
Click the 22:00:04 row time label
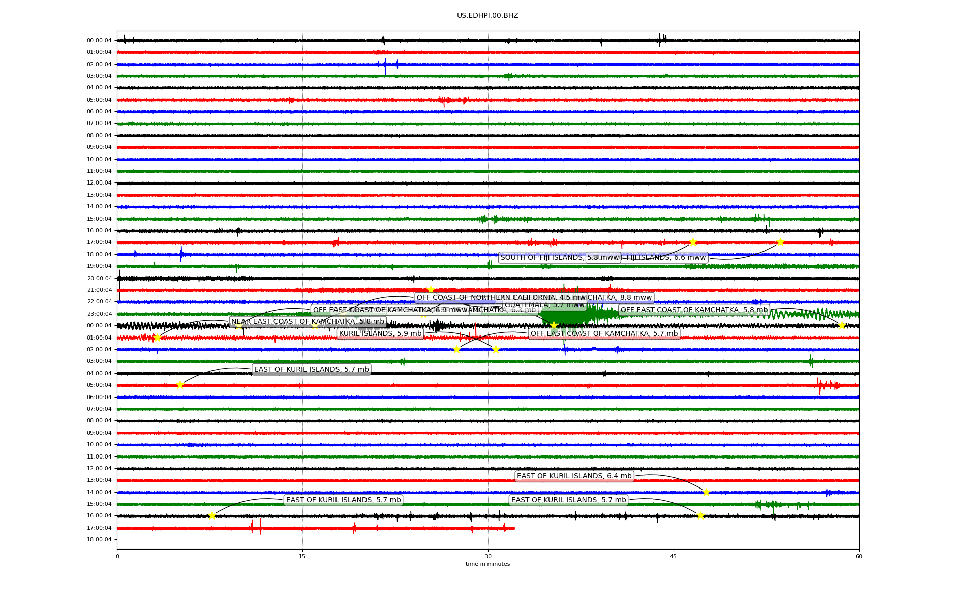pos(99,302)
